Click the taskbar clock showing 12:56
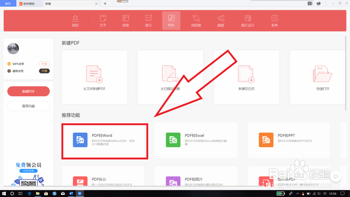The height and width of the screenshot is (197, 350). [x=332, y=194]
